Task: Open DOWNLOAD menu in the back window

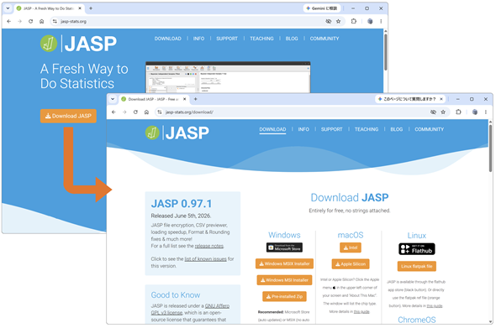Action: (x=167, y=39)
